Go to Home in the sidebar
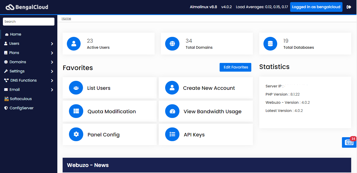This screenshot has width=357, height=173. pos(15,34)
